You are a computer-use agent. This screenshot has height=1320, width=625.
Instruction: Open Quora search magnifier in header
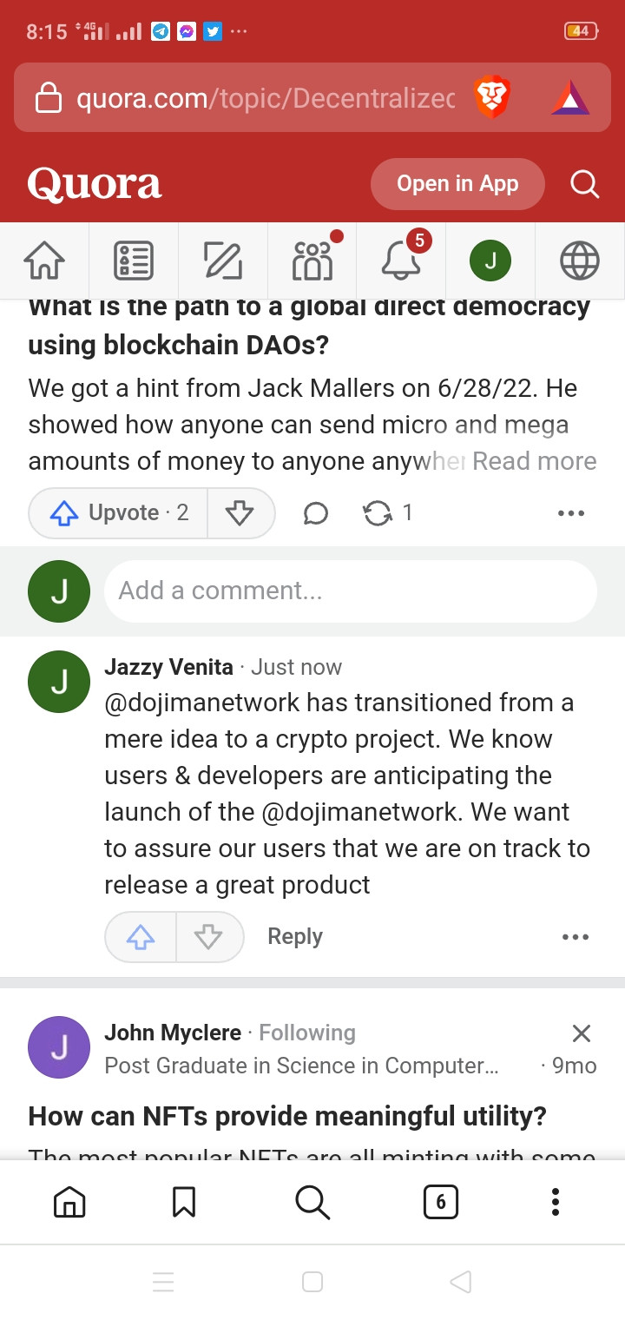click(x=584, y=184)
